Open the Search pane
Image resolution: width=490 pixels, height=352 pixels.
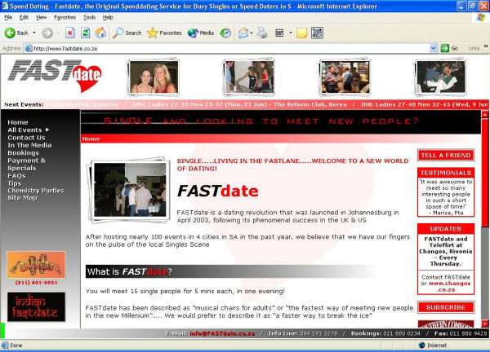[x=127, y=33]
